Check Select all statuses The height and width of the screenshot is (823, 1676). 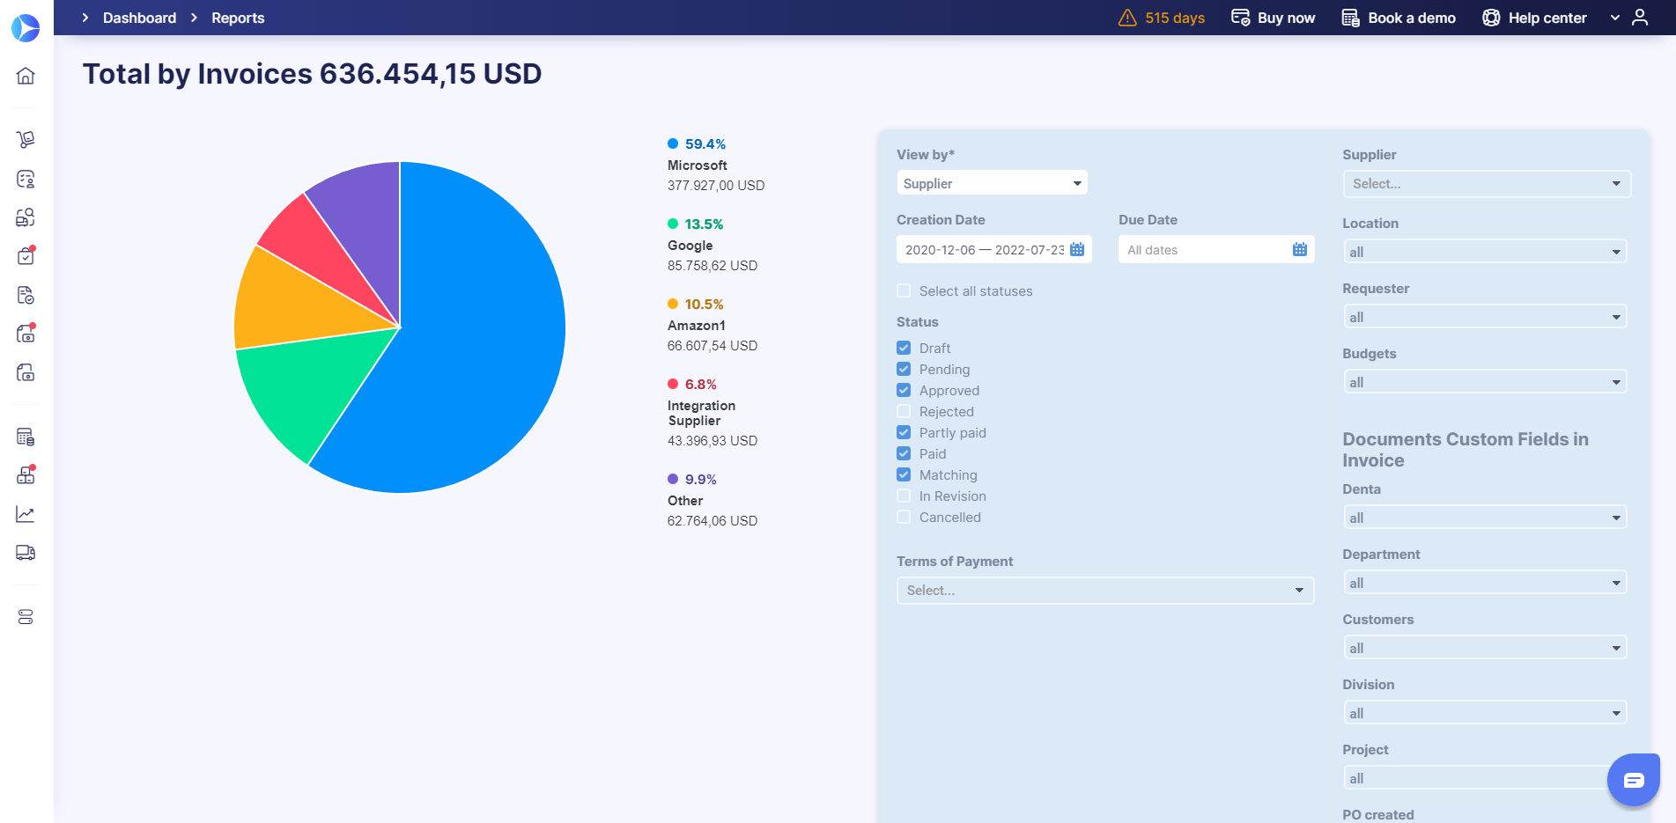click(x=904, y=291)
